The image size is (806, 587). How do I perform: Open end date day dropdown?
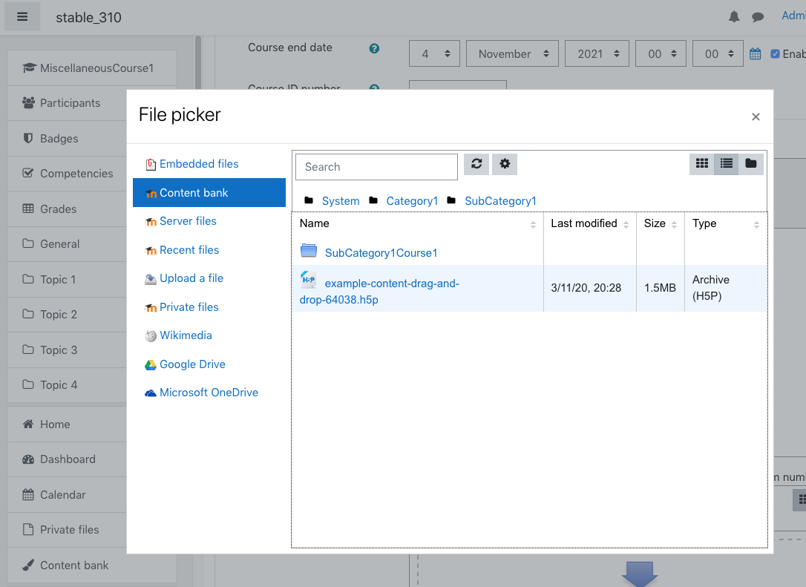(434, 53)
